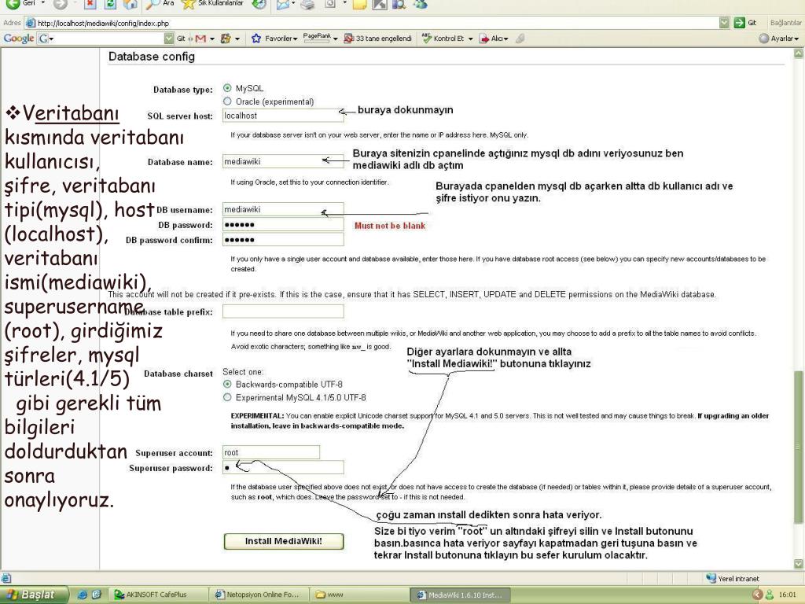Select Experimental MySQL 4.1/5.0 UTF-8 charset
This screenshot has height=604, width=805.
(x=227, y=397)
